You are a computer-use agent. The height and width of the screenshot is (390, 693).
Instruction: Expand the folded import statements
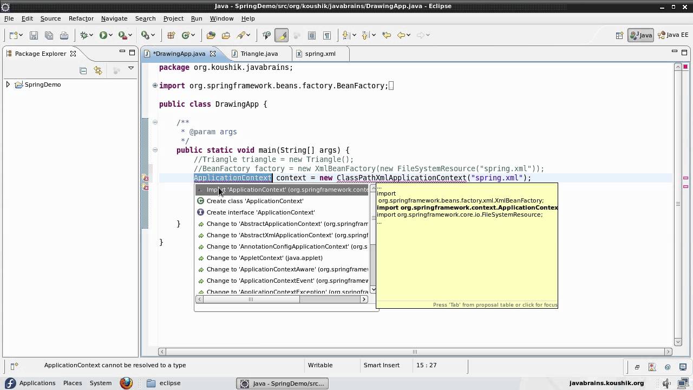155,85
